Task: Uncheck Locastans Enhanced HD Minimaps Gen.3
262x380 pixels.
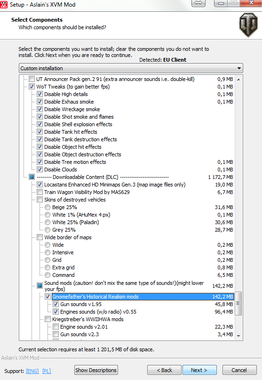Action: pos(40,185)
